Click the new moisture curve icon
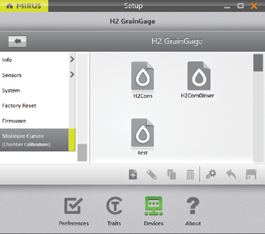This screenshot has width=265, height=234. coord(133,175)
